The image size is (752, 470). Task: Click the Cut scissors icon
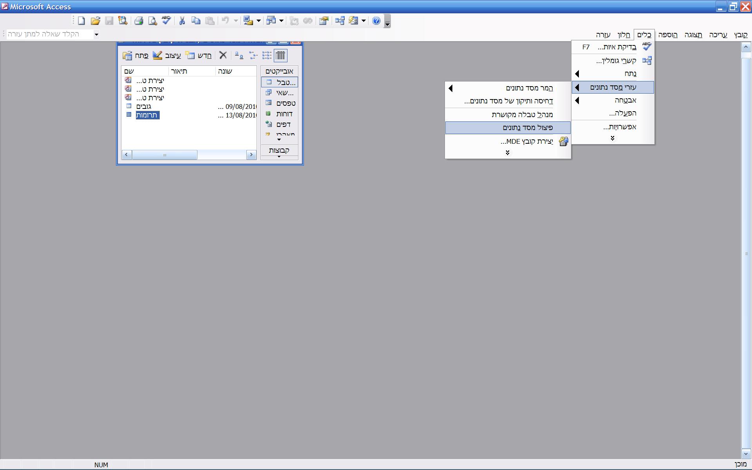point(182,21)
